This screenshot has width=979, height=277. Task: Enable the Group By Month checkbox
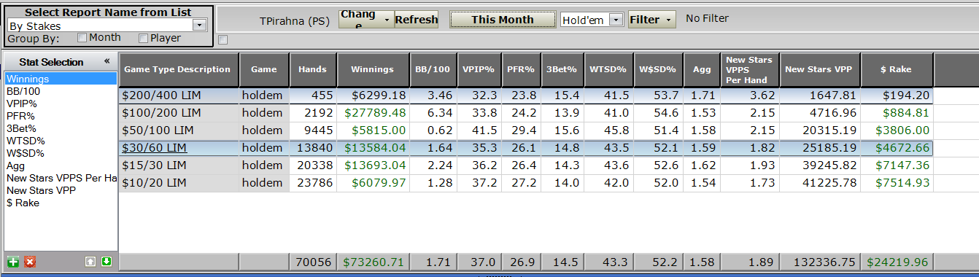click(x=82, y=38)
